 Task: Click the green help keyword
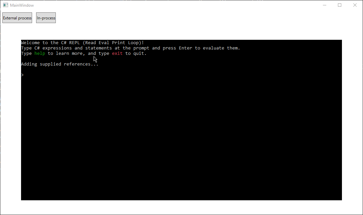tap(39, 53)
